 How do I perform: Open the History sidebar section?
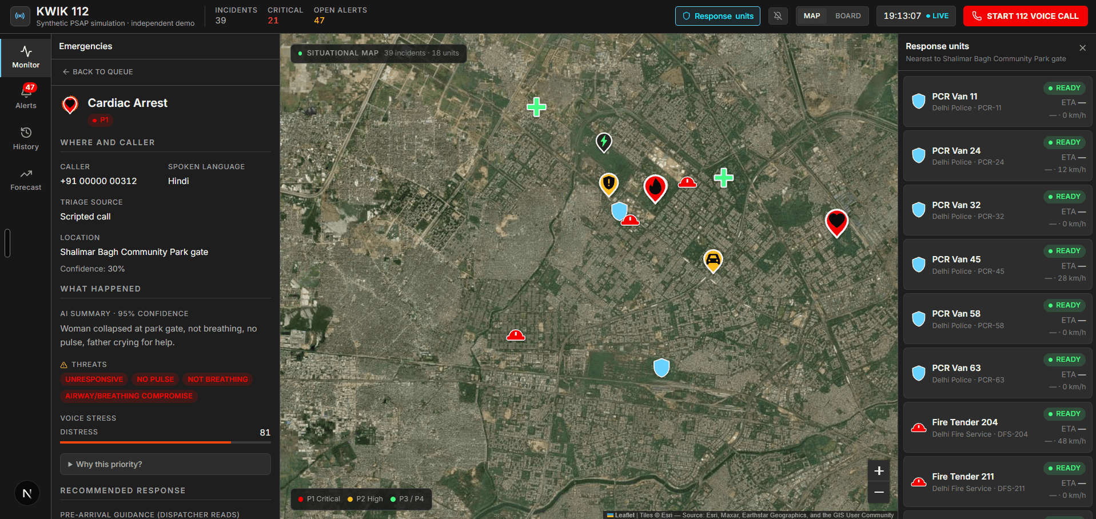pyautogui.click(x=26, y=138)
